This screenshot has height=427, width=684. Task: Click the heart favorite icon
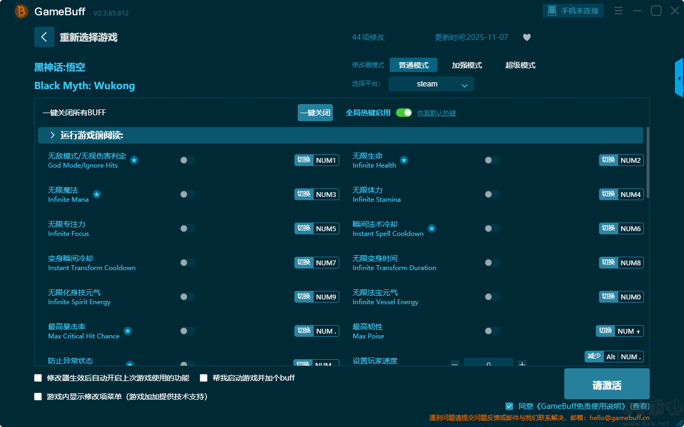527,37
